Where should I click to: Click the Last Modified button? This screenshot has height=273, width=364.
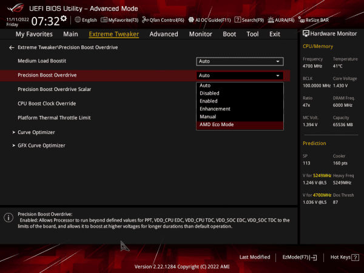255,257
